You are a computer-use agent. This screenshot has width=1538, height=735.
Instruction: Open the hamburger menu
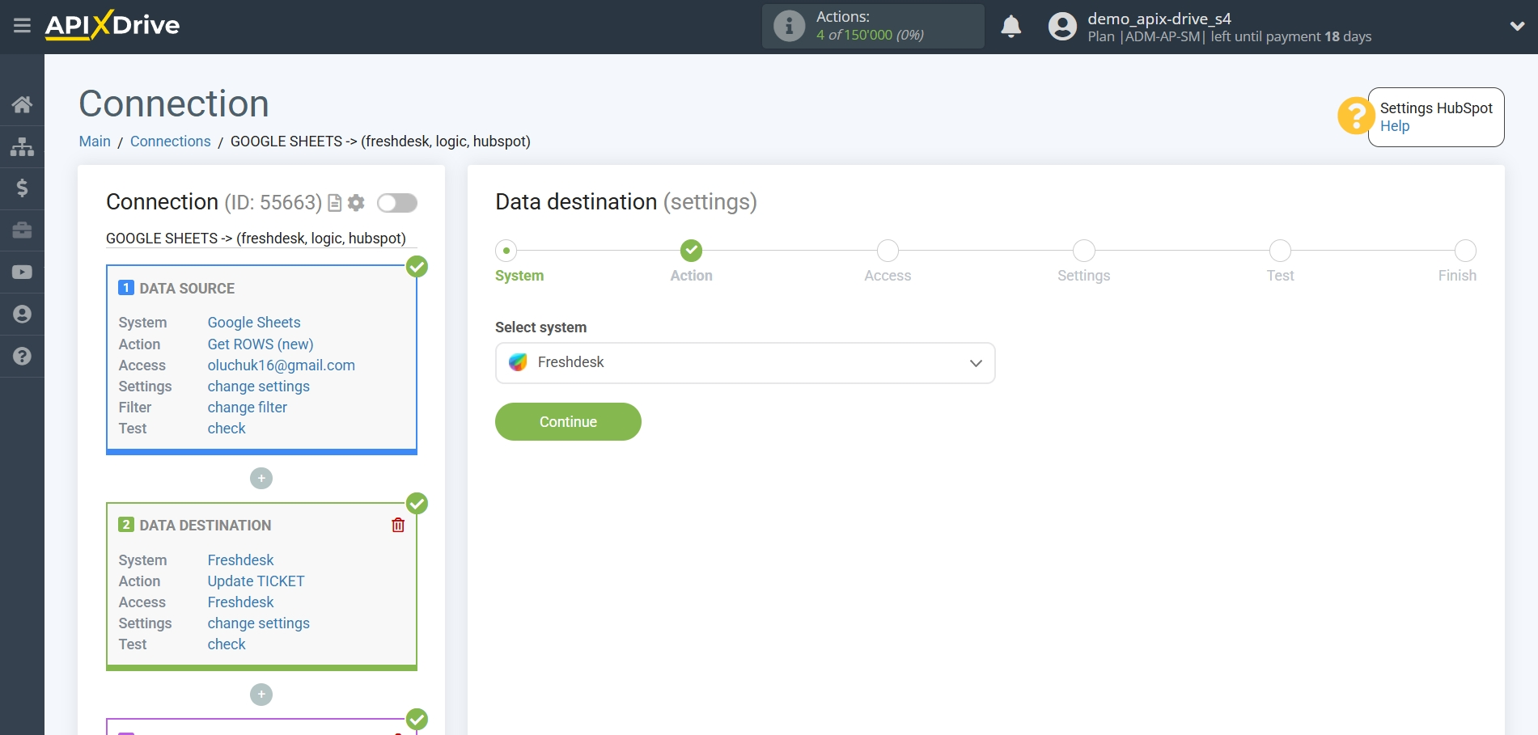[22, 26]
